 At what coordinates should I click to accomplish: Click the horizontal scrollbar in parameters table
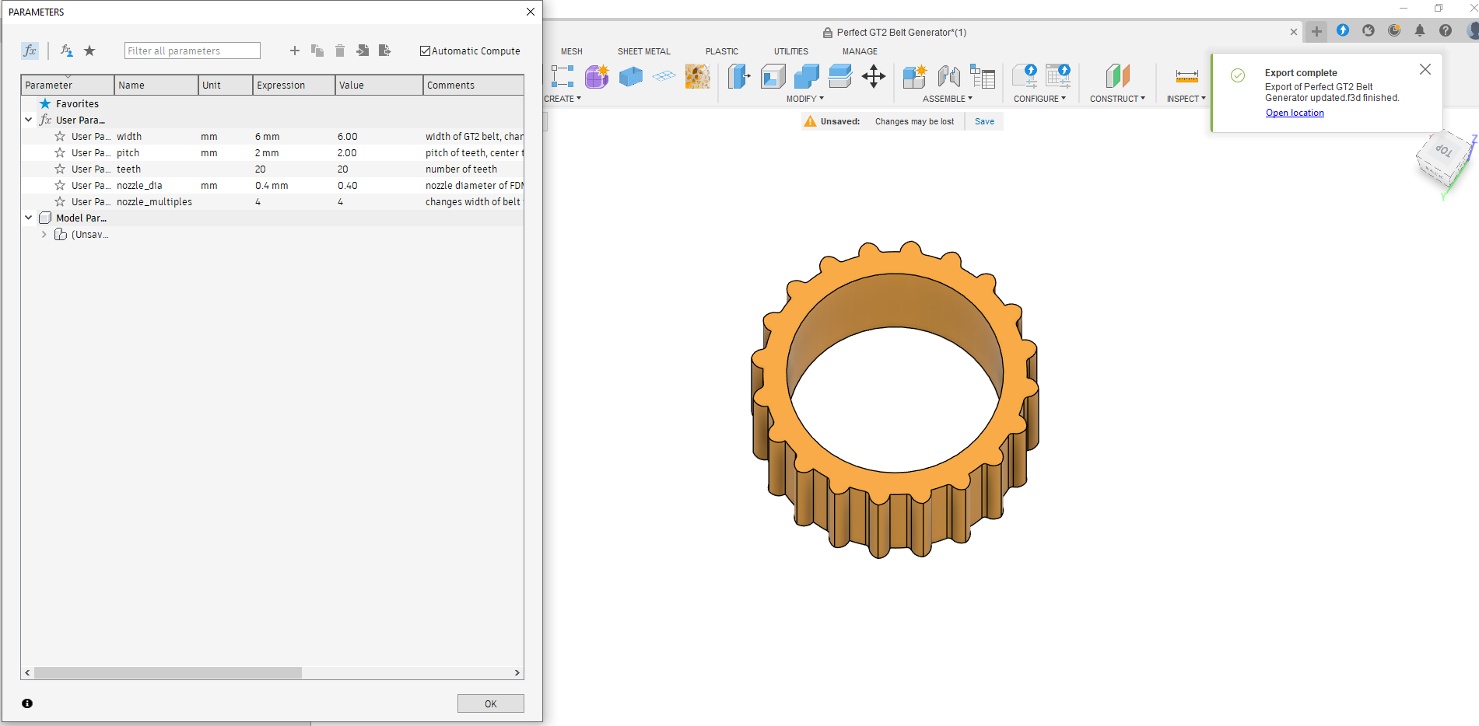click(168, 672)
